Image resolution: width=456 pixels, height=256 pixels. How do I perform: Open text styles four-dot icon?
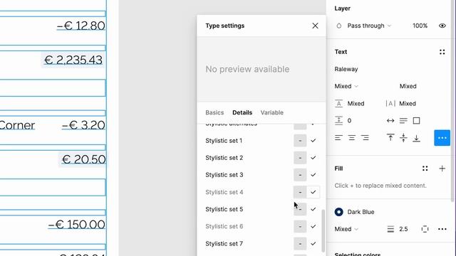[442, 52]
